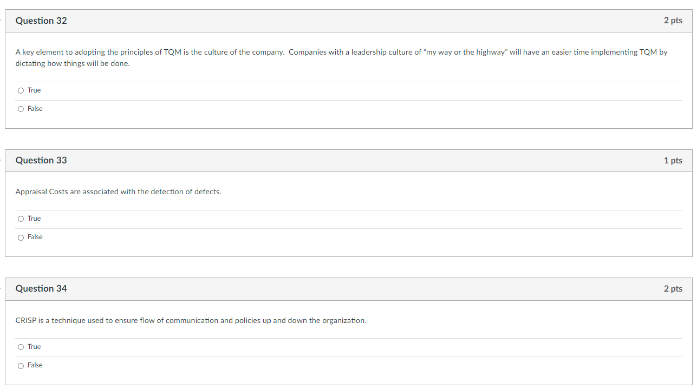Select True for Question 33
The height and width of the screenshot is (389, 697).
point(20,219)
